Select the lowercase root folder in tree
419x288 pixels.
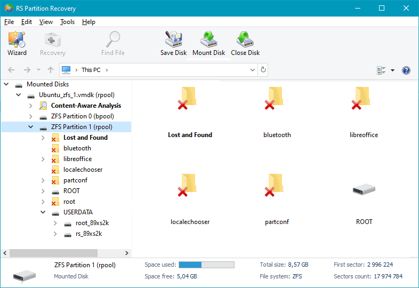69,202
